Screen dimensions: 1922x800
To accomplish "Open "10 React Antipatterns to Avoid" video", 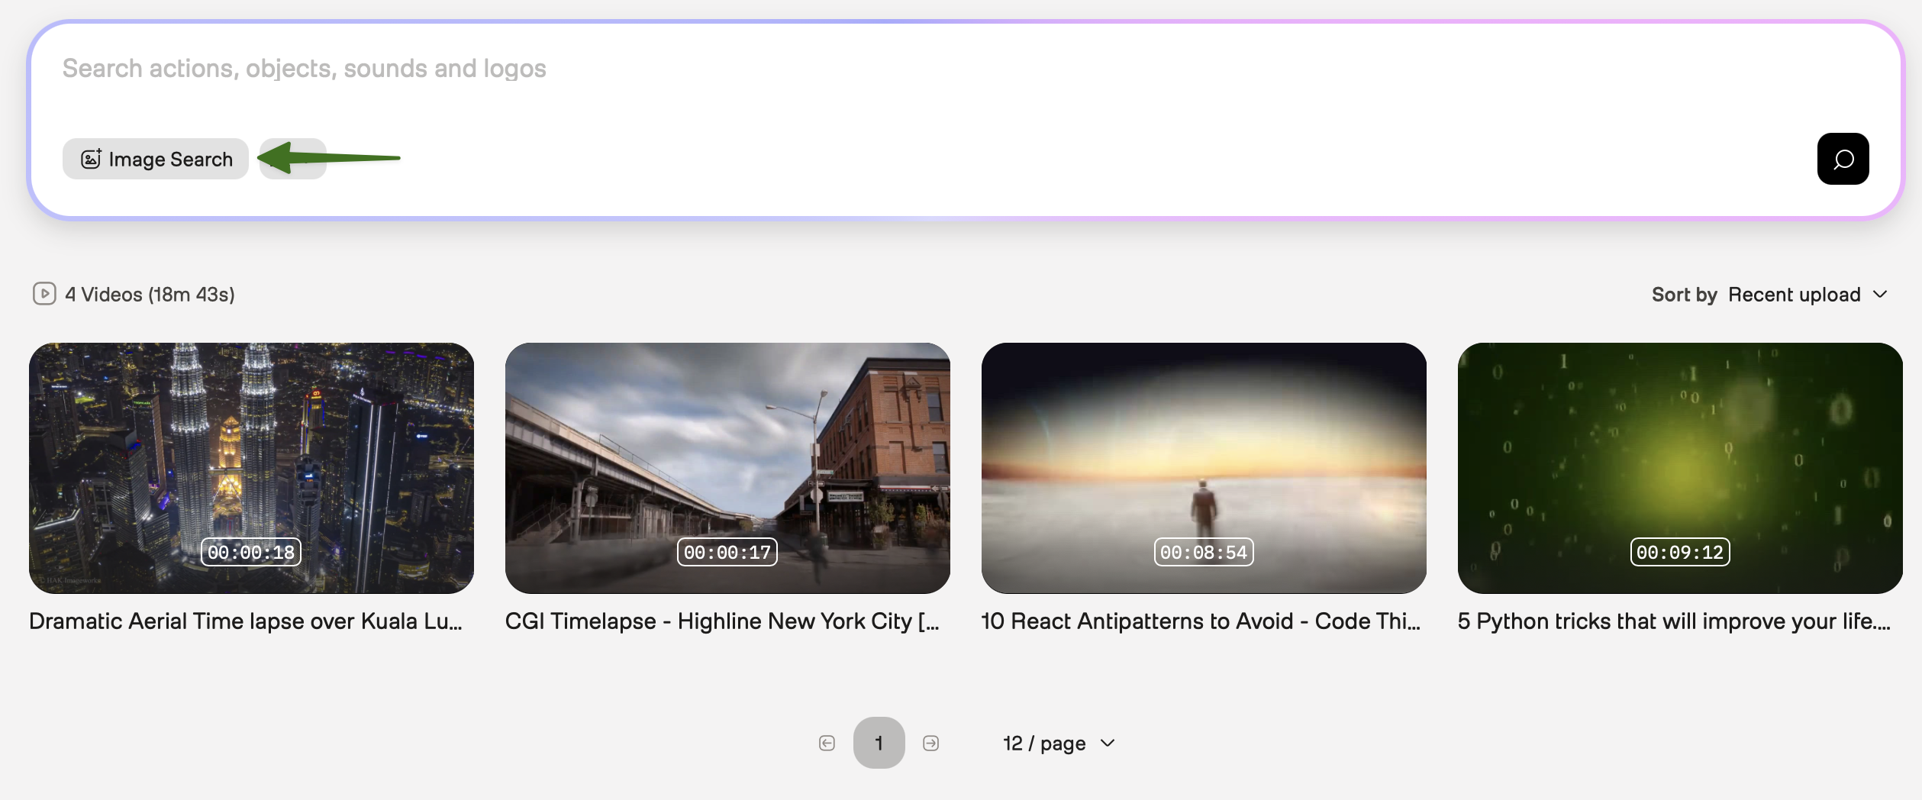I will click(x=1200, y=621).
